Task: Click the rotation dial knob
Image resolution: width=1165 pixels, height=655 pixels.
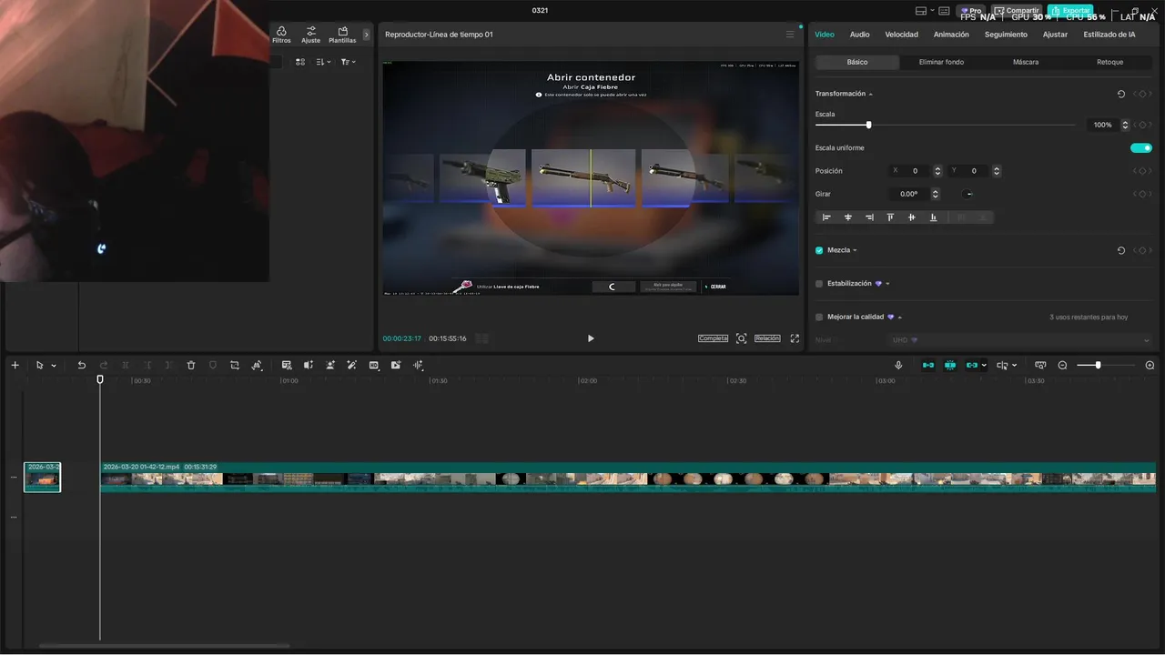Action: pyautogui.click(x=967, y=194)
